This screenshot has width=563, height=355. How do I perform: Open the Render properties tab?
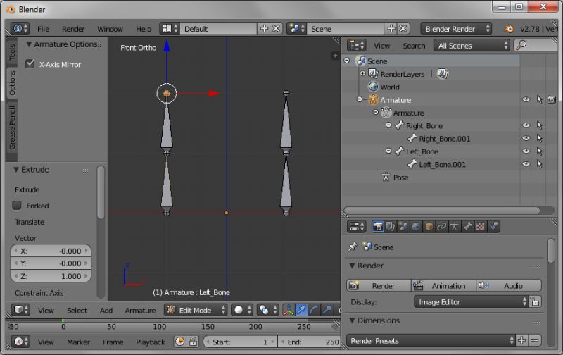(377, 226)
